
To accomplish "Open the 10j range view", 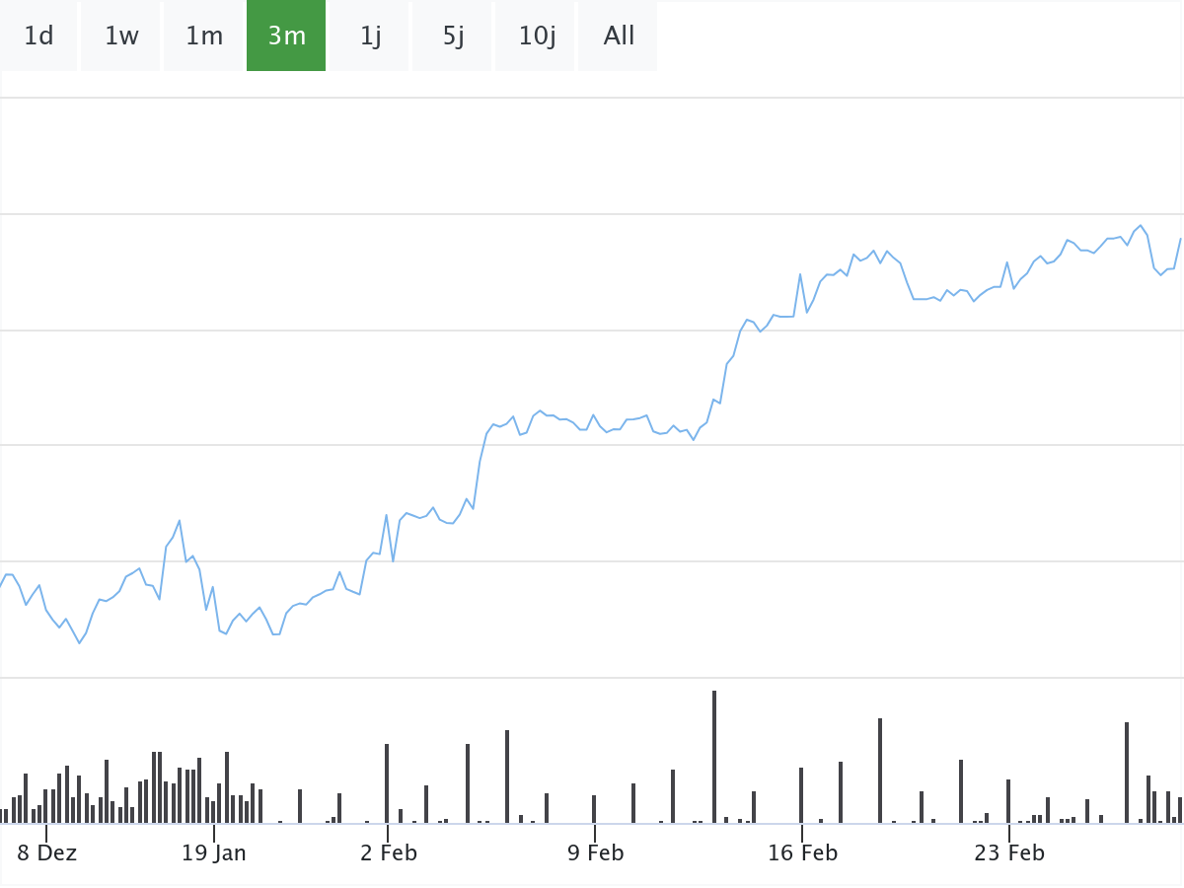I will click(x=536, y=37).
